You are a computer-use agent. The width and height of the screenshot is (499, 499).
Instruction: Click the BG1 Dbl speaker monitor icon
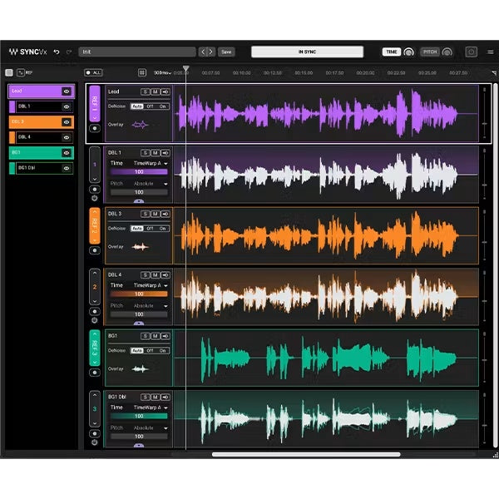click(x=166, y=398)
